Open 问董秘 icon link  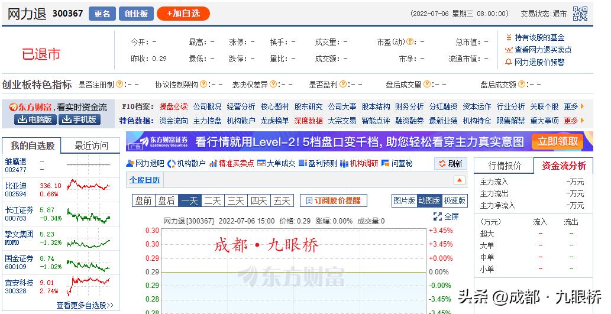coord(397,164)
